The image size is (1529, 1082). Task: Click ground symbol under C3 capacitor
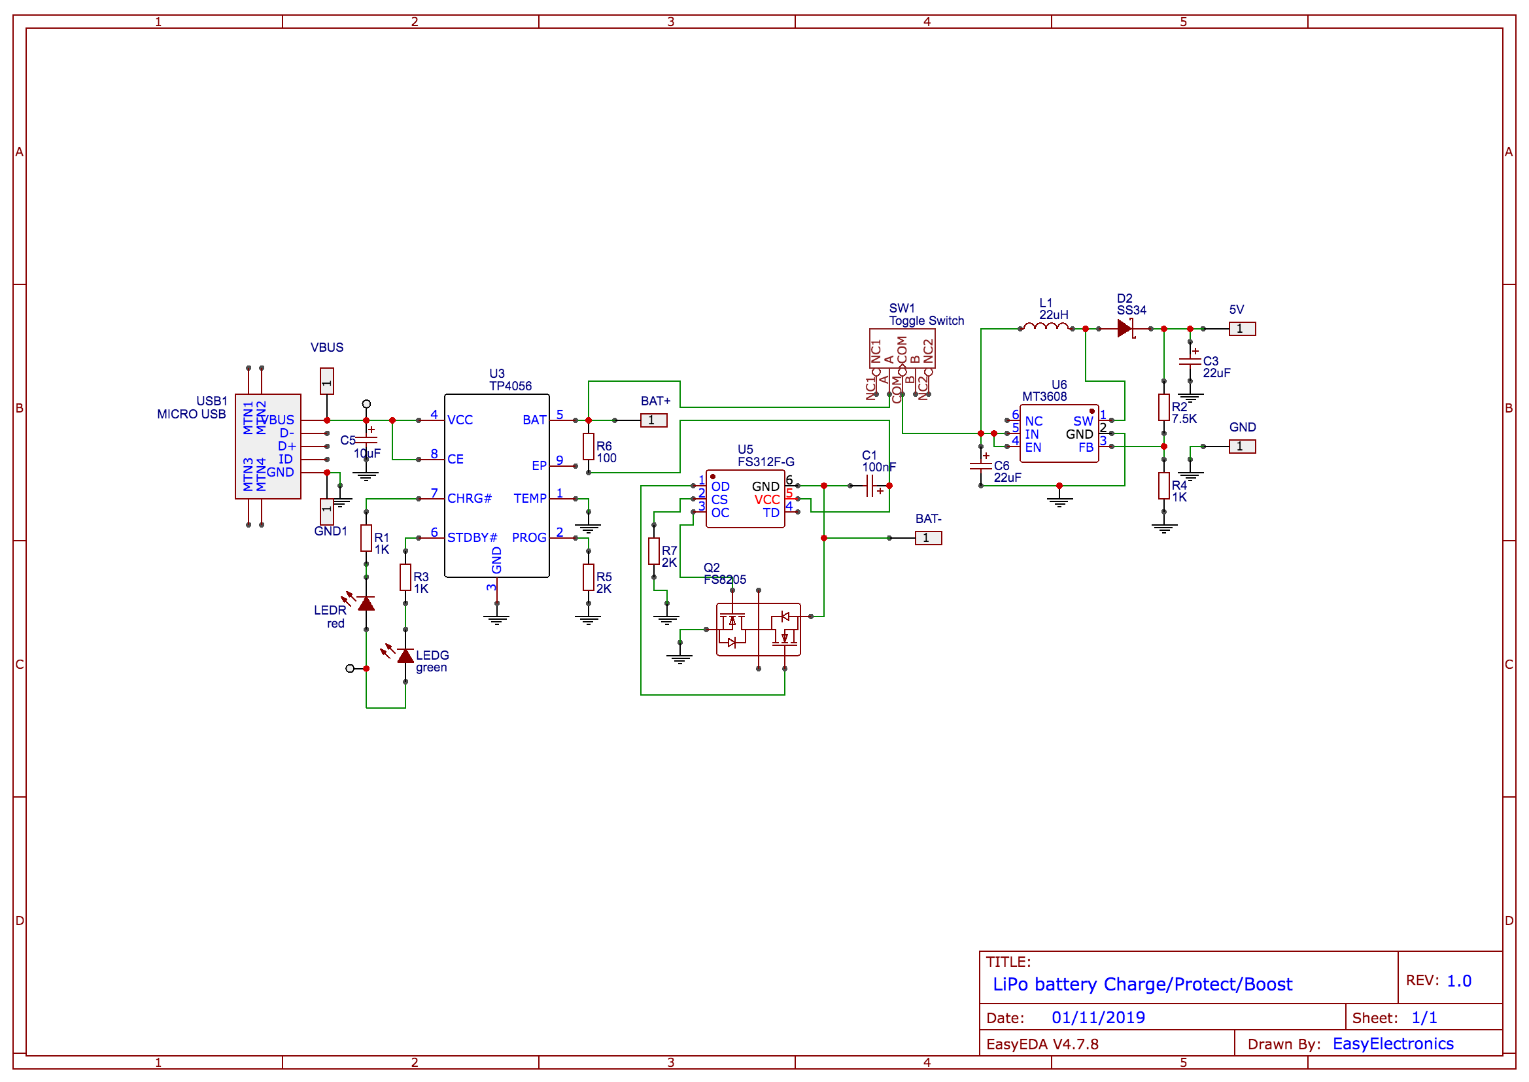point(1190,397)
